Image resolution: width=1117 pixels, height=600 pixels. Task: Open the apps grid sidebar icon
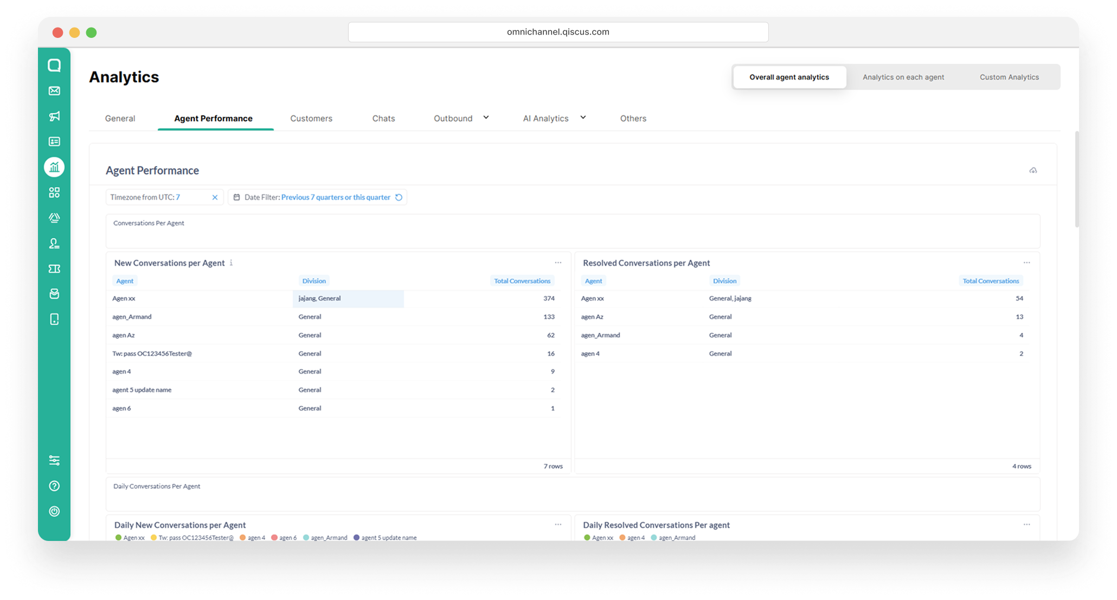point(54,193)
